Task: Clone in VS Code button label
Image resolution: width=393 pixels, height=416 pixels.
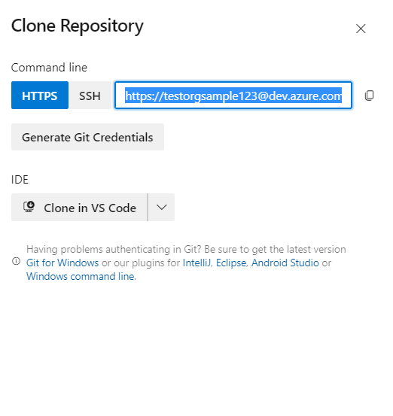Action: 90,208
